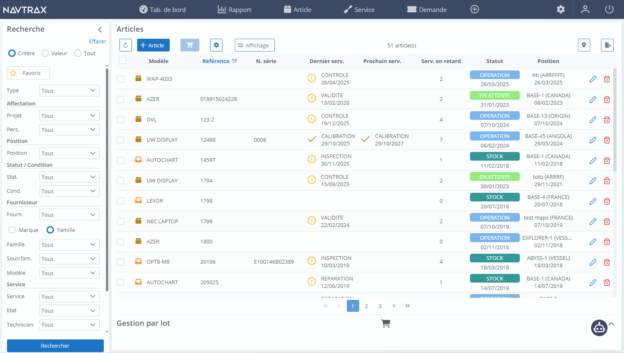Click the export articles icon
Viewport: 624px width, 353px height.
click(607, 45)
